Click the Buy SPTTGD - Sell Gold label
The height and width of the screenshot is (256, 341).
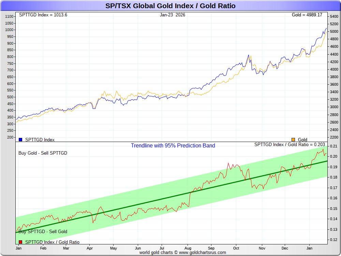click(43, 232)
